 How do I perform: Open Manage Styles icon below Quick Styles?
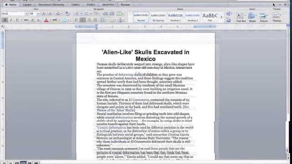pos(229,20)
